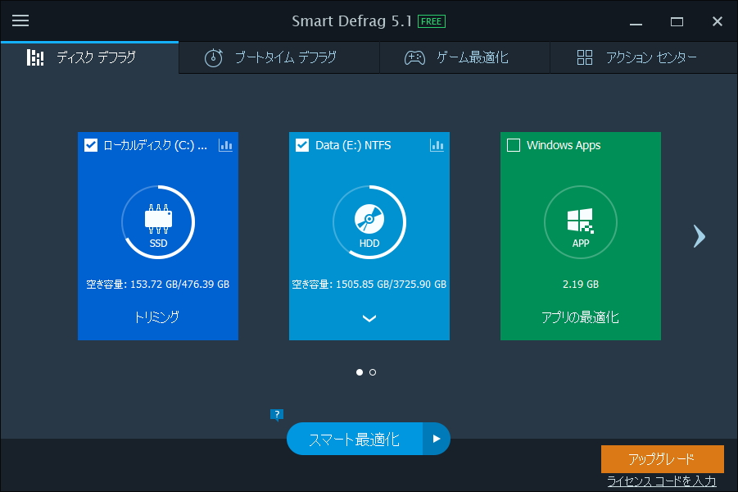Viewport: 738px width, 492px height.
Task: Navigate to next drives page with right chevron
Action: (698, 236)
